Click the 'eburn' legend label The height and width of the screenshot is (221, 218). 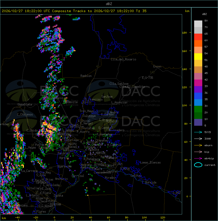(208, 145)
